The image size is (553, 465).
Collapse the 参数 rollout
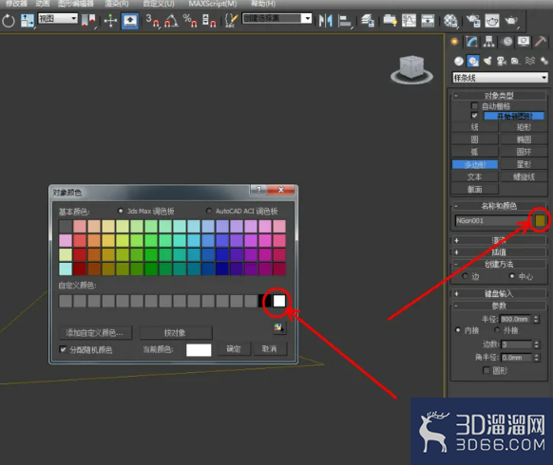499,306
